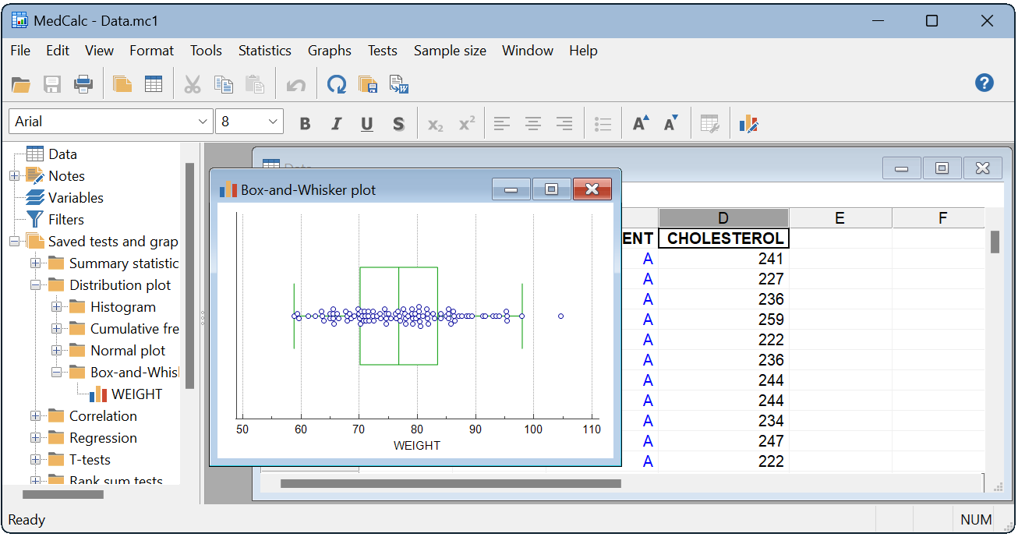The width and height of the screenshot is (1018, 537).
Task: Click the Data window vertical scrollbar
Action: point(995,242)
